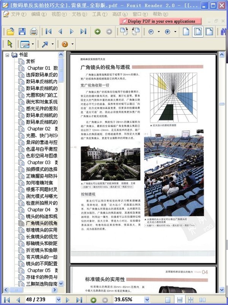Go to next page in top toolbar
This screenshot has height=305, width=228.
coord(71,32)
